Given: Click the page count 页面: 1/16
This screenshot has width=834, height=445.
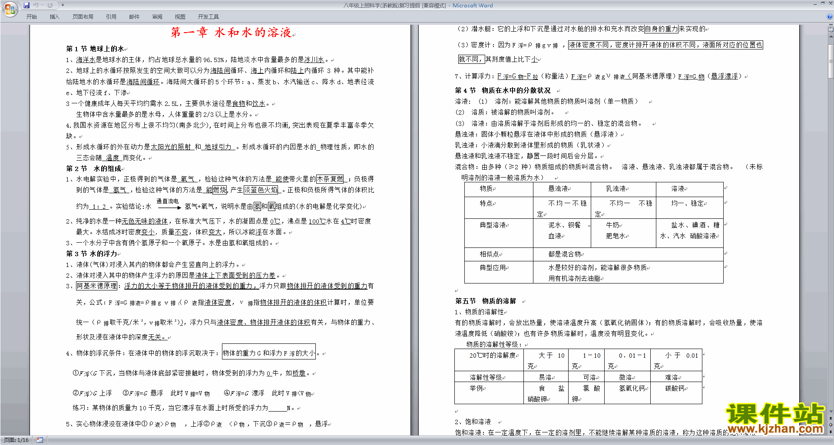Looking at the screenshot, I should click(x=16, y=440).
